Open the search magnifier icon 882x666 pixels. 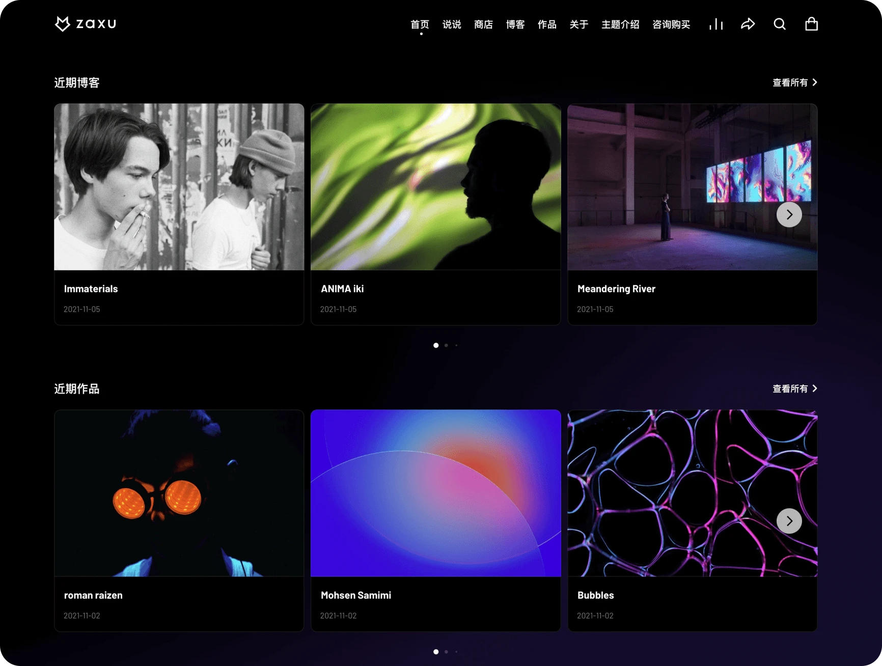coord(779,24)
